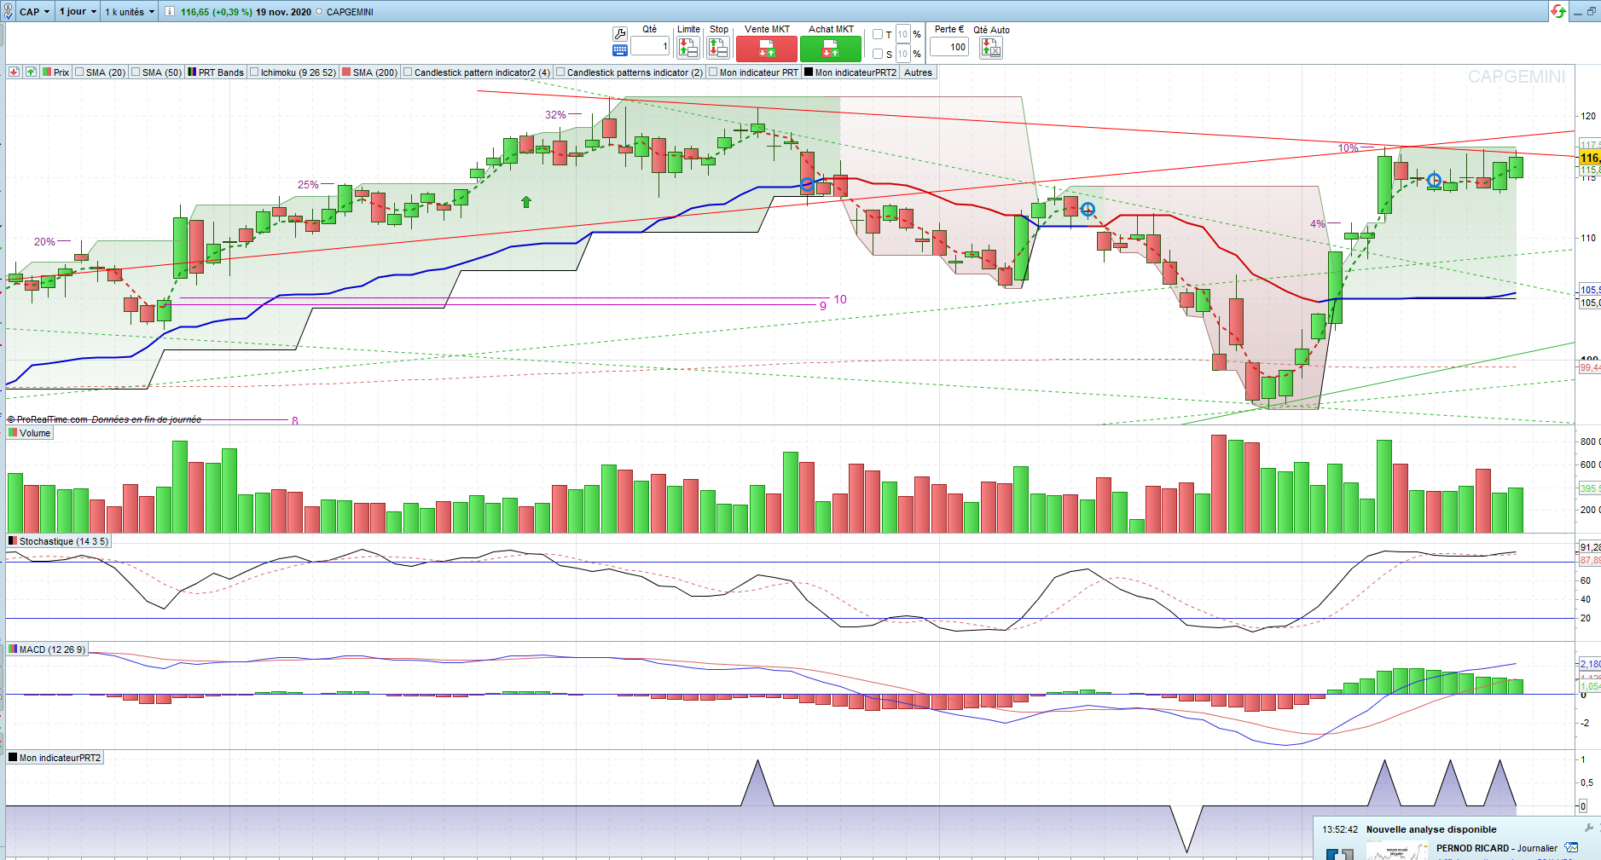The image size is (1601, 860).
Task: Click the wrench icon in the notification popup
Action: [1588, 828]
